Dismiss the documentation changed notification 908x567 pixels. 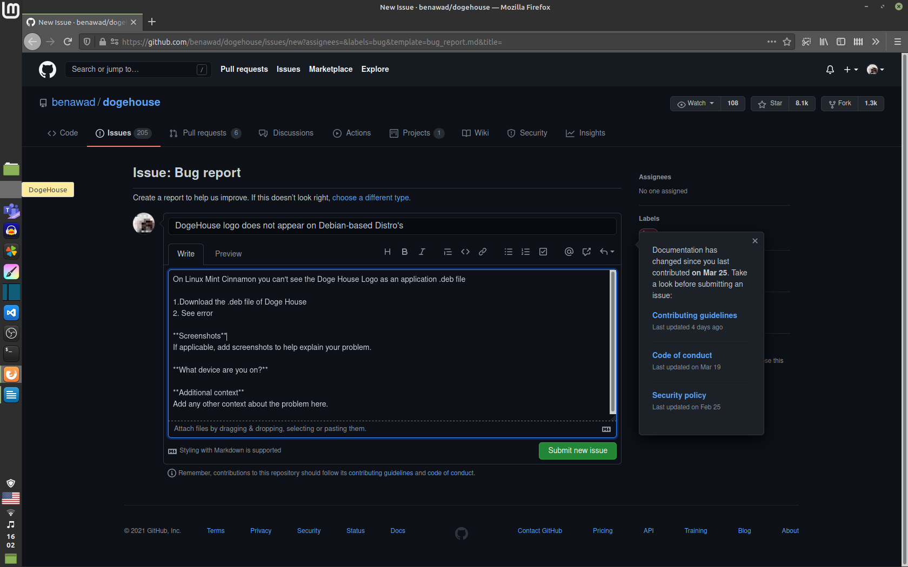pyautogui.click(x=755, y=241)
